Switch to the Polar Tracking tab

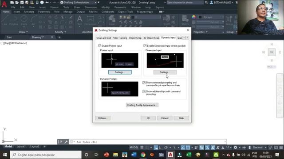(120, 38)
